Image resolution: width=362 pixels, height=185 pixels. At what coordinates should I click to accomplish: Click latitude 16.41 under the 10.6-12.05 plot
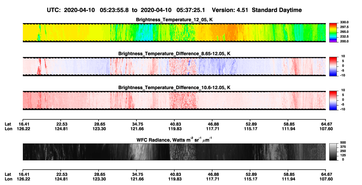coord(24,124)
